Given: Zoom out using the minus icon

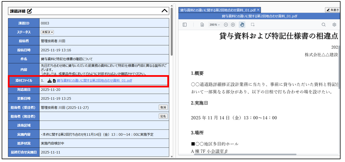Looking at the screenshot, I should coord(226,25).
